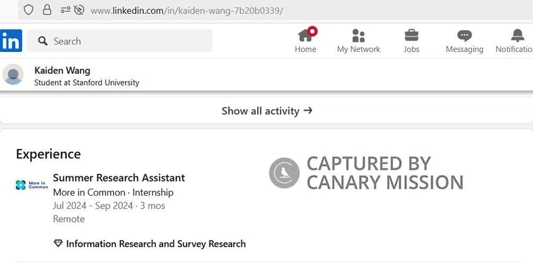Image resolution: width=533 pixels, height=263 pixels.
Task: Open the Summer Research Assistant position title
Action: coord(119,178)
